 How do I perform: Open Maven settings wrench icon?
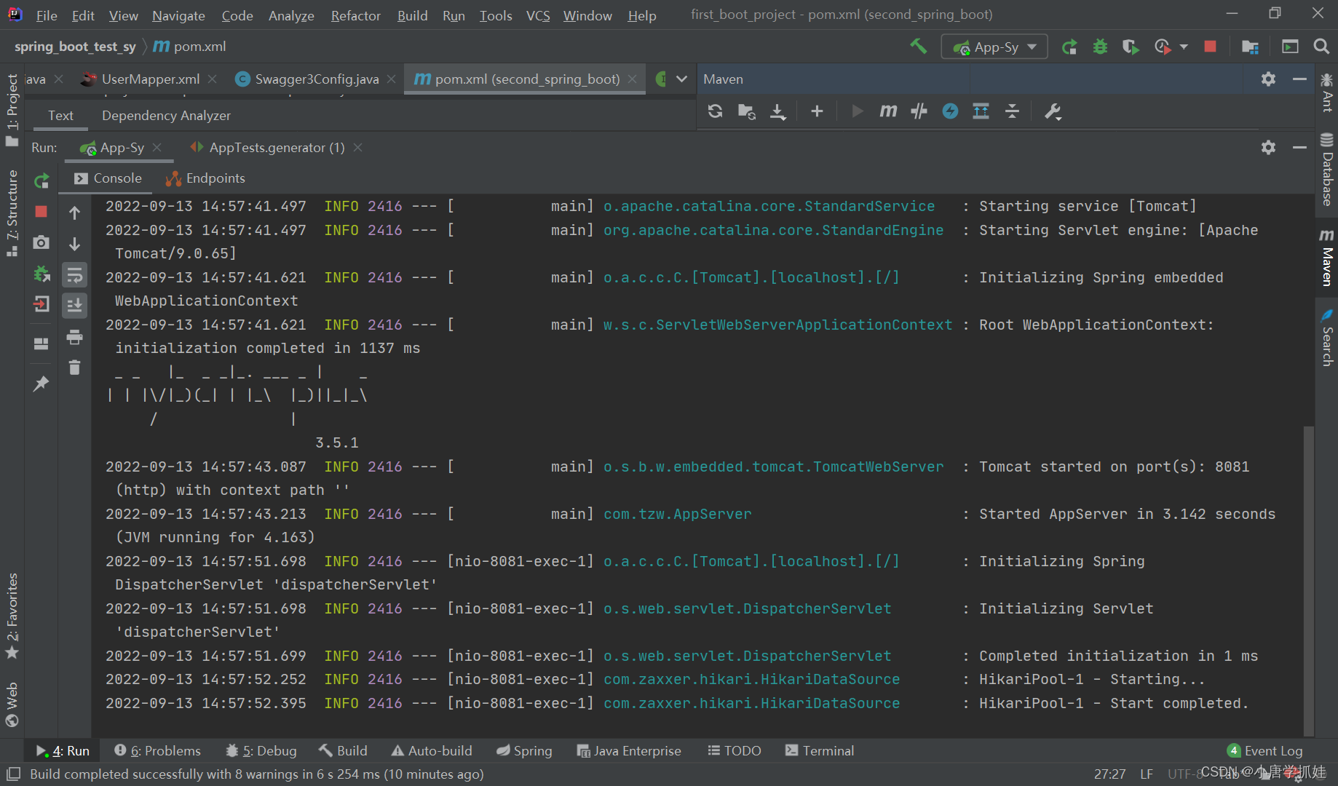click(1053, 111)
